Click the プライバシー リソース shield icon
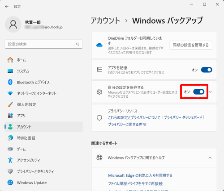Image resolution: width=224 pixels, height=191 pixels. [x=99, y=118]
